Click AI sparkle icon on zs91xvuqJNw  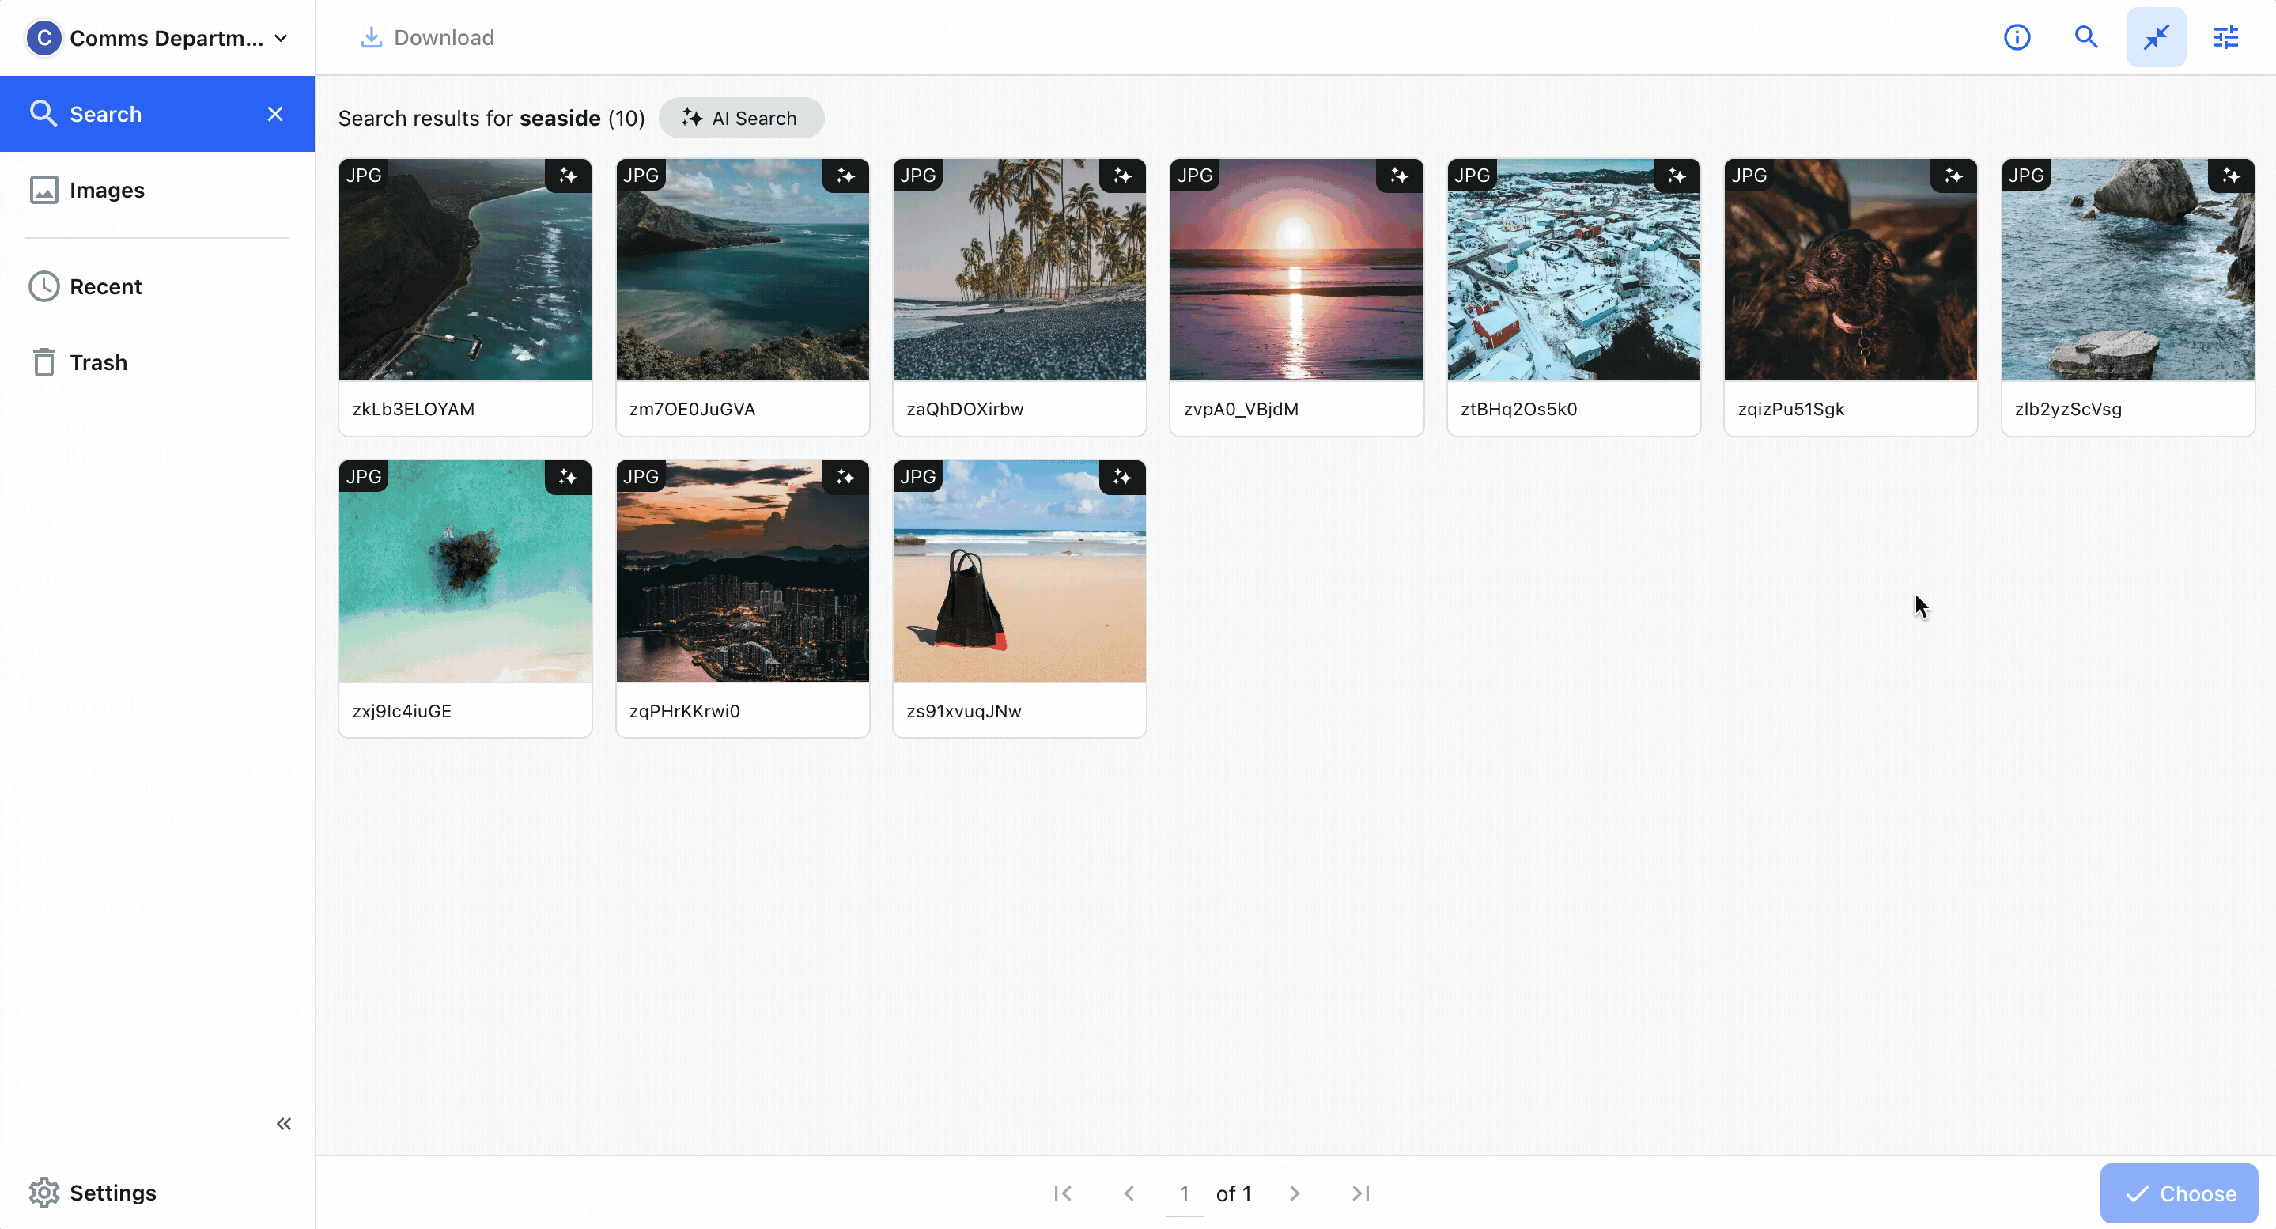[1122, 477]
